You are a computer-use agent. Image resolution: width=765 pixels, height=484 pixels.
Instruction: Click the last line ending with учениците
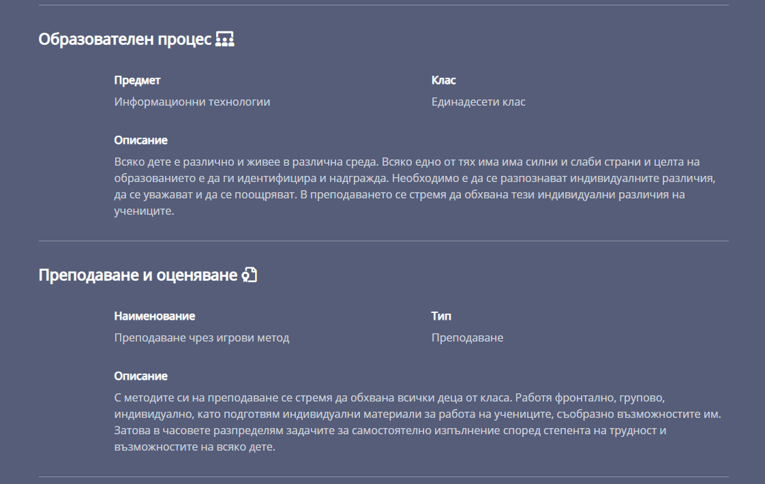145,211
